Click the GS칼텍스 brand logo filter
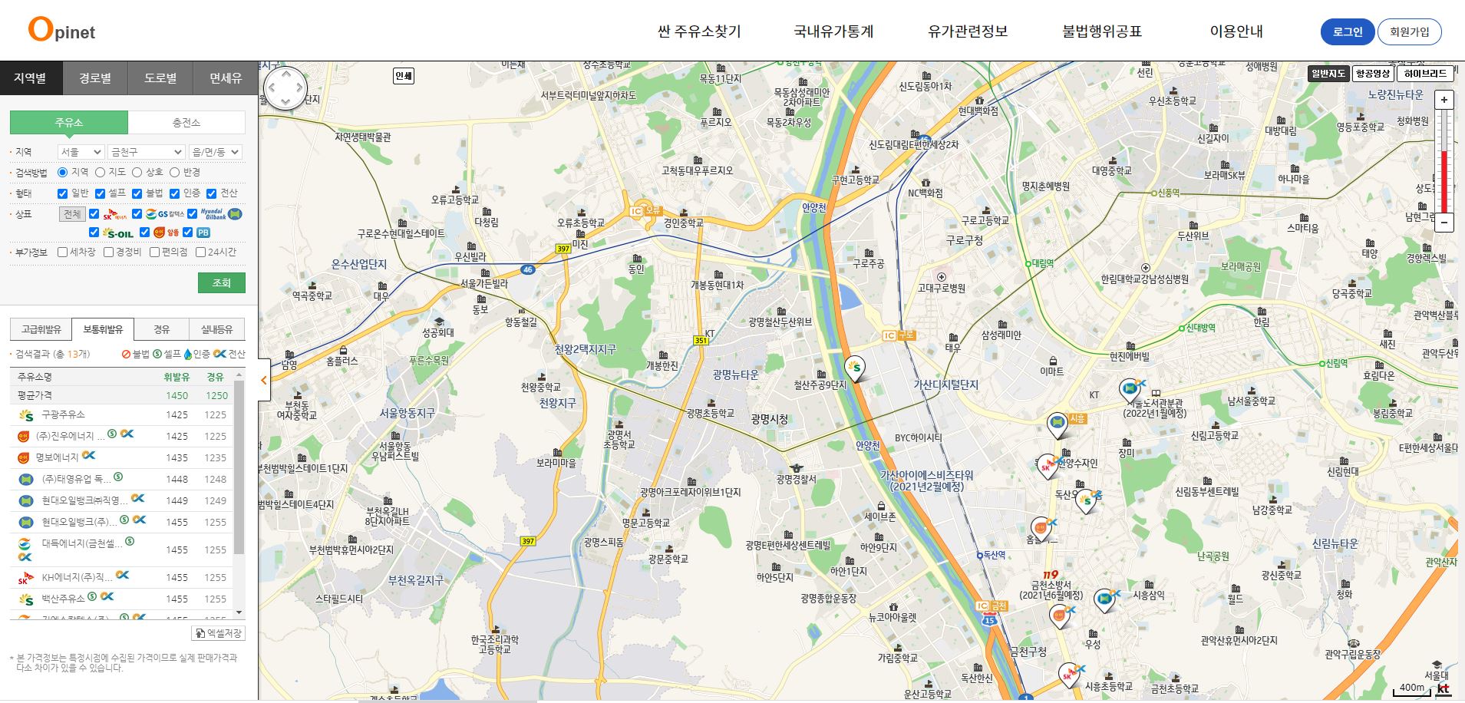 (x=165, y=214)
